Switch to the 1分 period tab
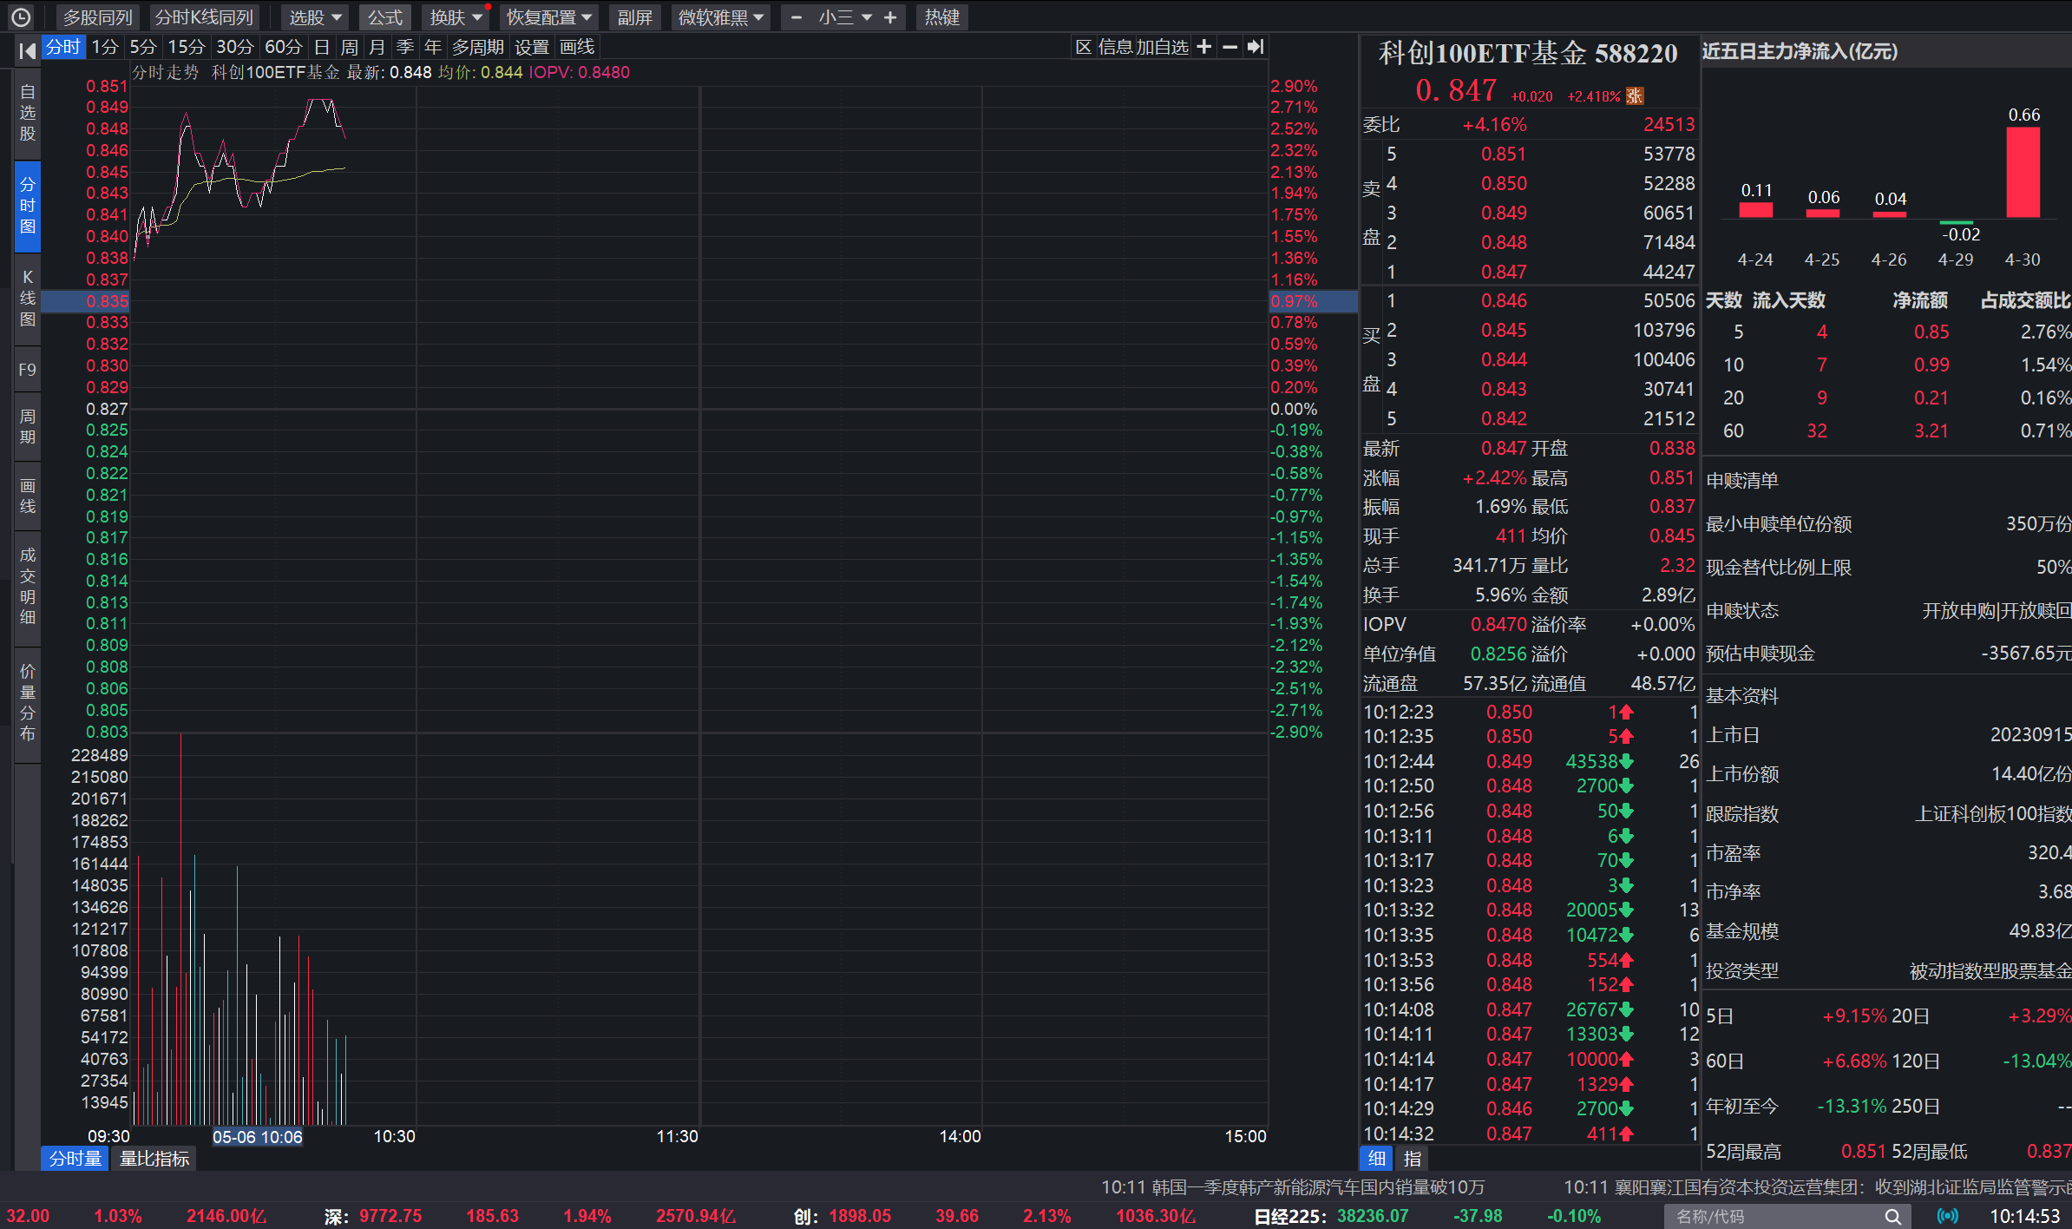Image resolution: width=2072 pixels, height=1229 pixels. point(105,47)
